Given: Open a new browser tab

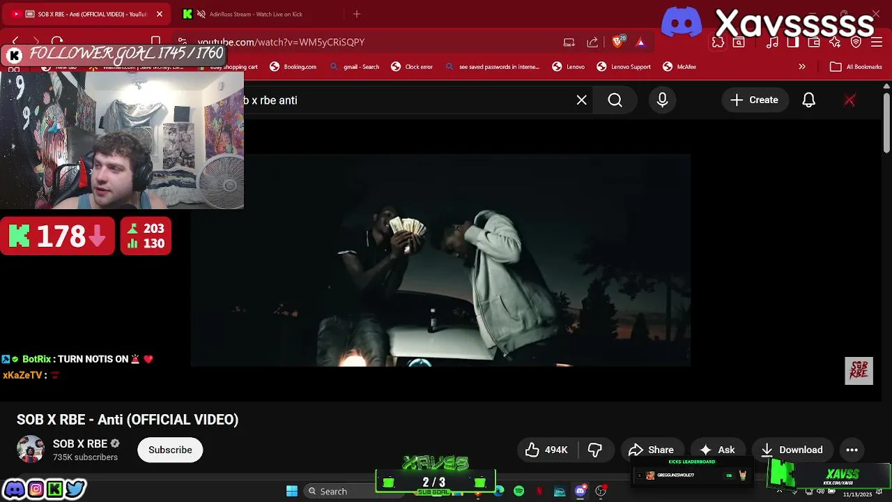Looking at the screenshot, I should [357, 14].
